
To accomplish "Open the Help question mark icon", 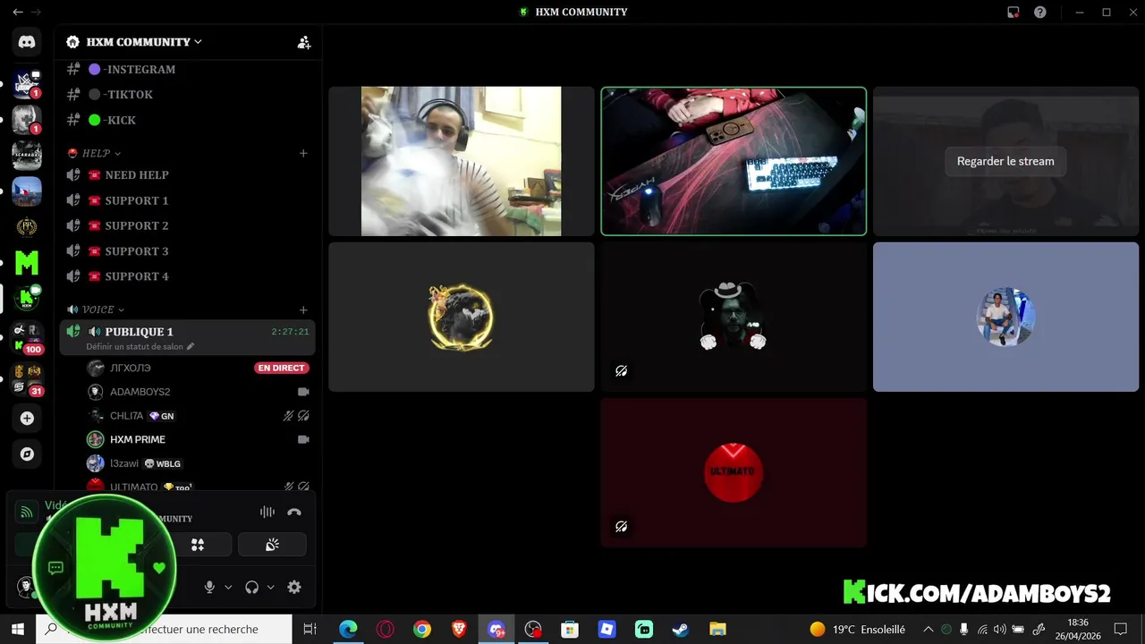I will (1040, 13).
